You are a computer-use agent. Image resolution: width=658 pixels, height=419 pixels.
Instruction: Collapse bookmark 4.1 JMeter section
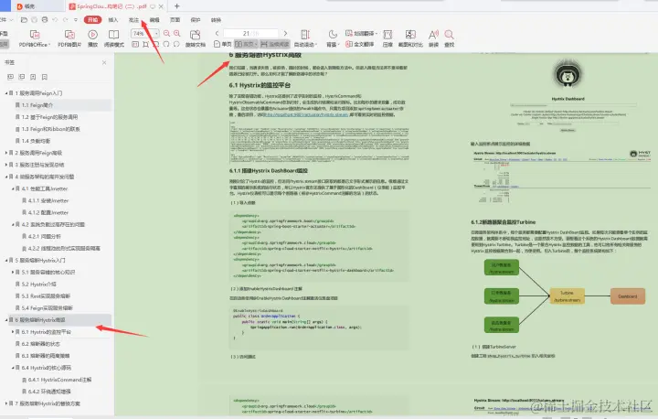tap(13, 188)
